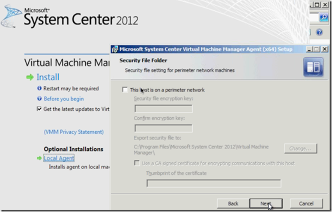This screenshot has width=332, height=212.
Task: Click the Install link
Action: tap(48, 77)
